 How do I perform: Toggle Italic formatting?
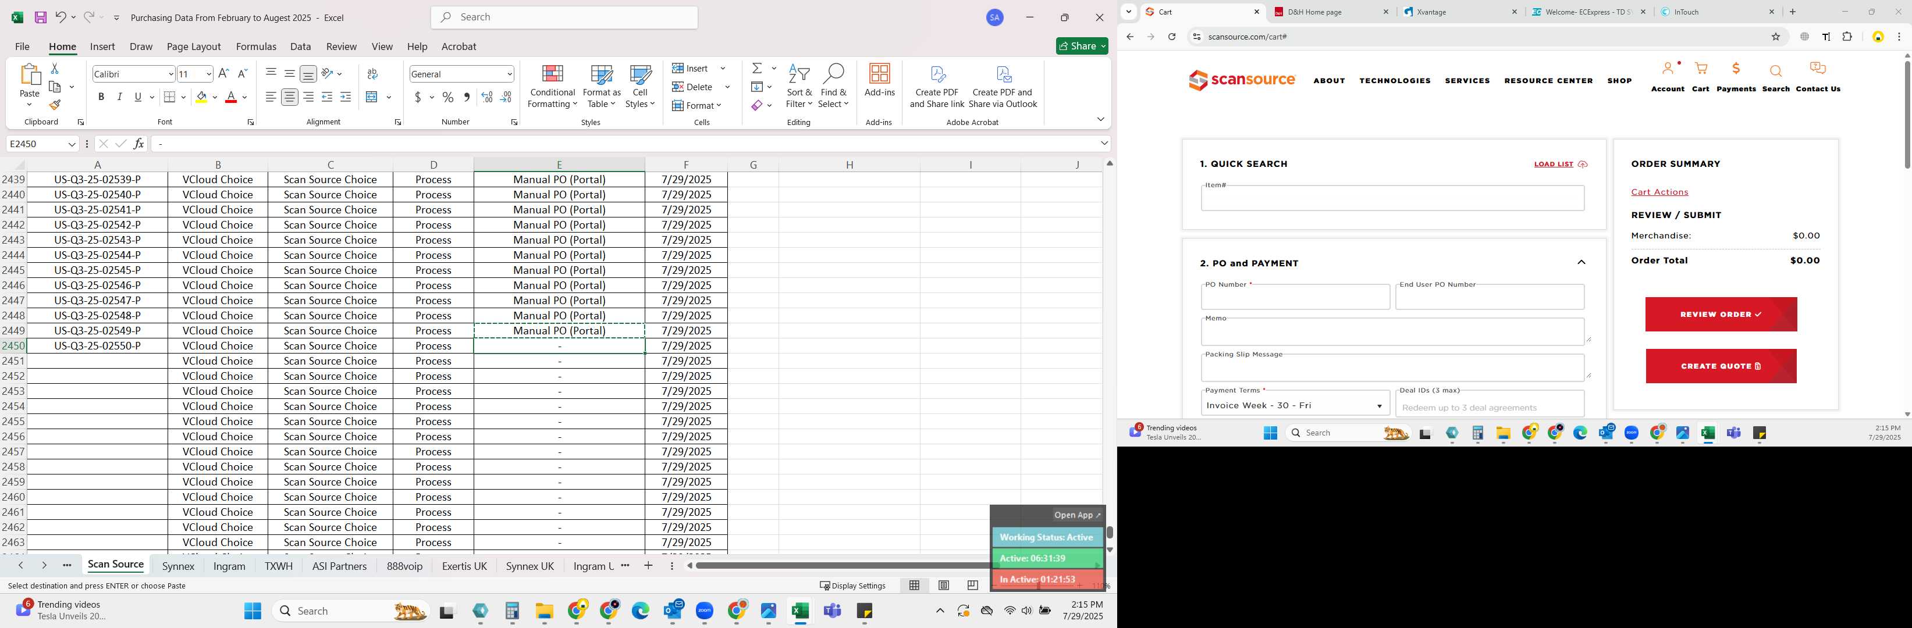pyautogui.click(x=119, y=97)
